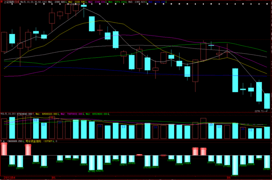
Task: Click the blue MA6 value label
Action: pos(157,2)
